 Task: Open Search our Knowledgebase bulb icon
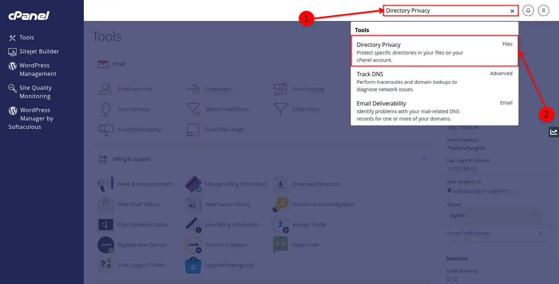[x=280, y=204]
